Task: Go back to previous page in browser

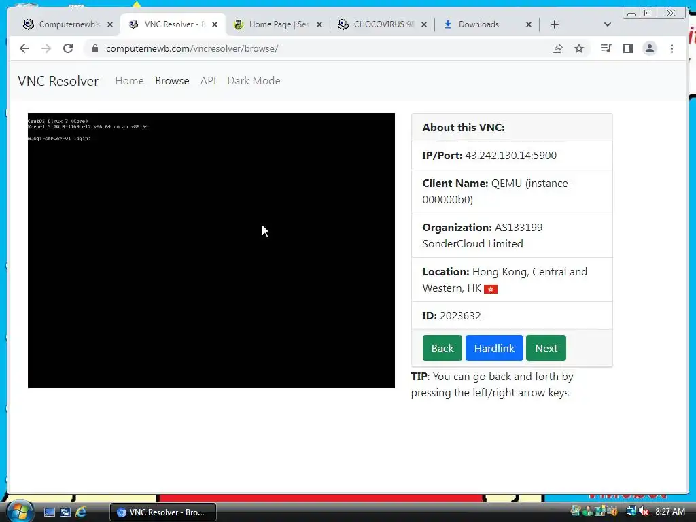Action: click(x=24, y=48)
